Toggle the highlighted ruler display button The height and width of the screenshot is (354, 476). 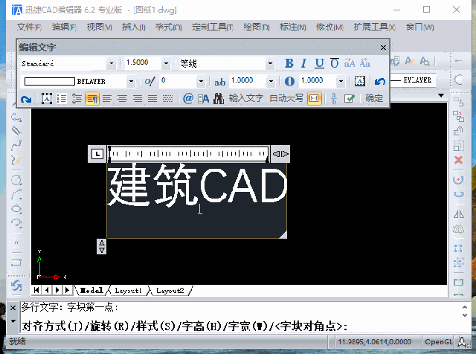point(314,98)
